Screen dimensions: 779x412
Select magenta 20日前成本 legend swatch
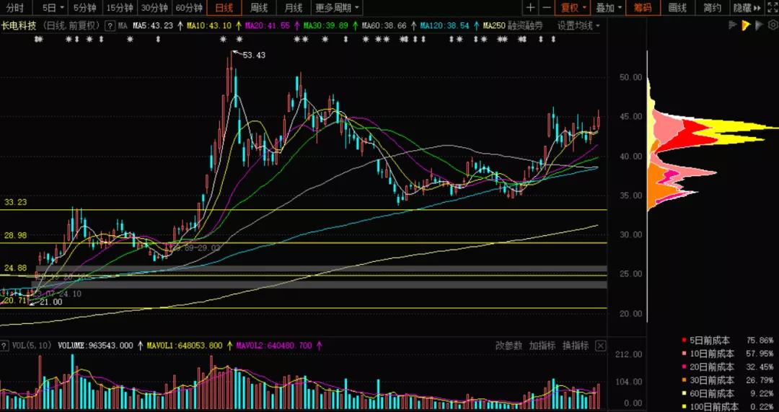click(684, 368)
